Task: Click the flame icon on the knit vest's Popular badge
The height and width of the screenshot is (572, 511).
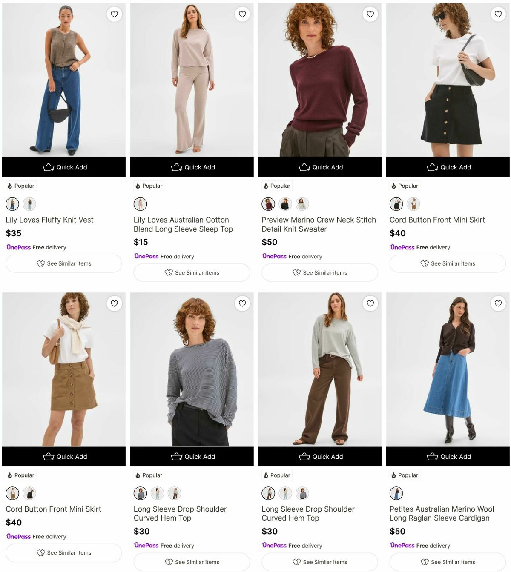Action: 9,186
